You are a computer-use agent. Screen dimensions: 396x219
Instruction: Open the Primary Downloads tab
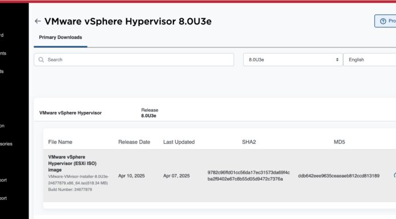[x=60, y=38]
